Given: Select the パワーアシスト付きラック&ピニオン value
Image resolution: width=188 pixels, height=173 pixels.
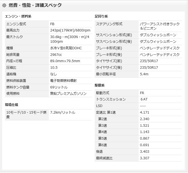Looking at the screenshot, I should [x=160, y=26].
